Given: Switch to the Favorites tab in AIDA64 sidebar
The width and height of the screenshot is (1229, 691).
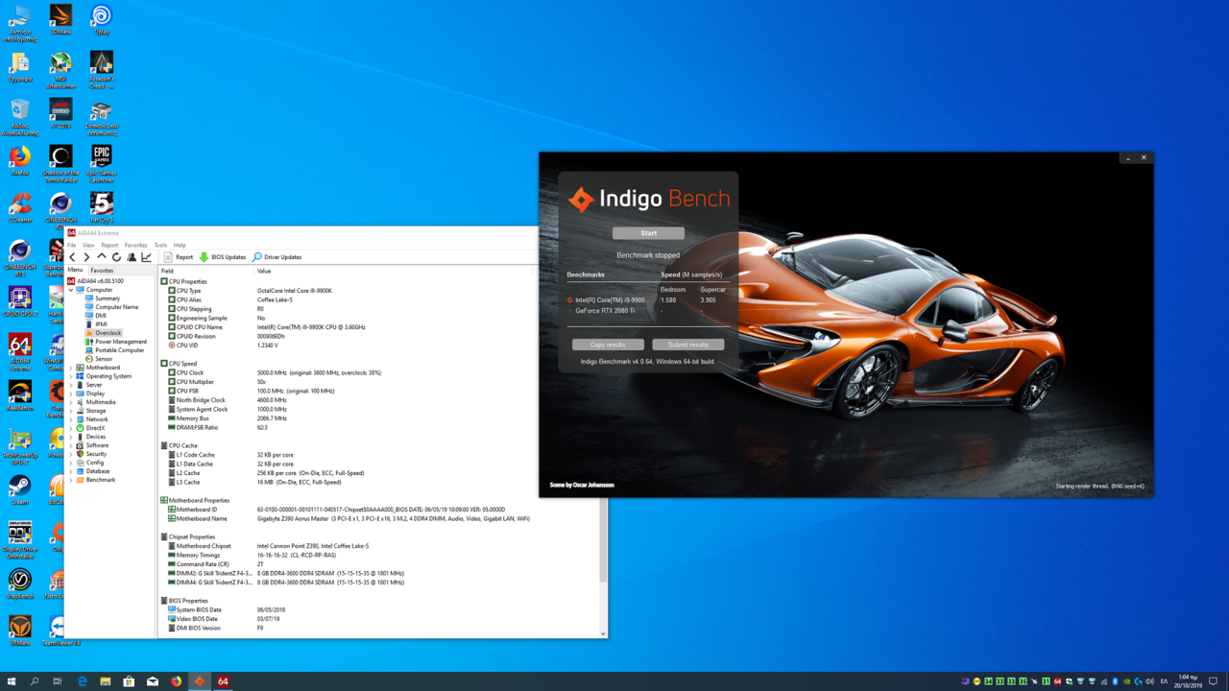Looking at the screenshot, I should click(102, 271).
